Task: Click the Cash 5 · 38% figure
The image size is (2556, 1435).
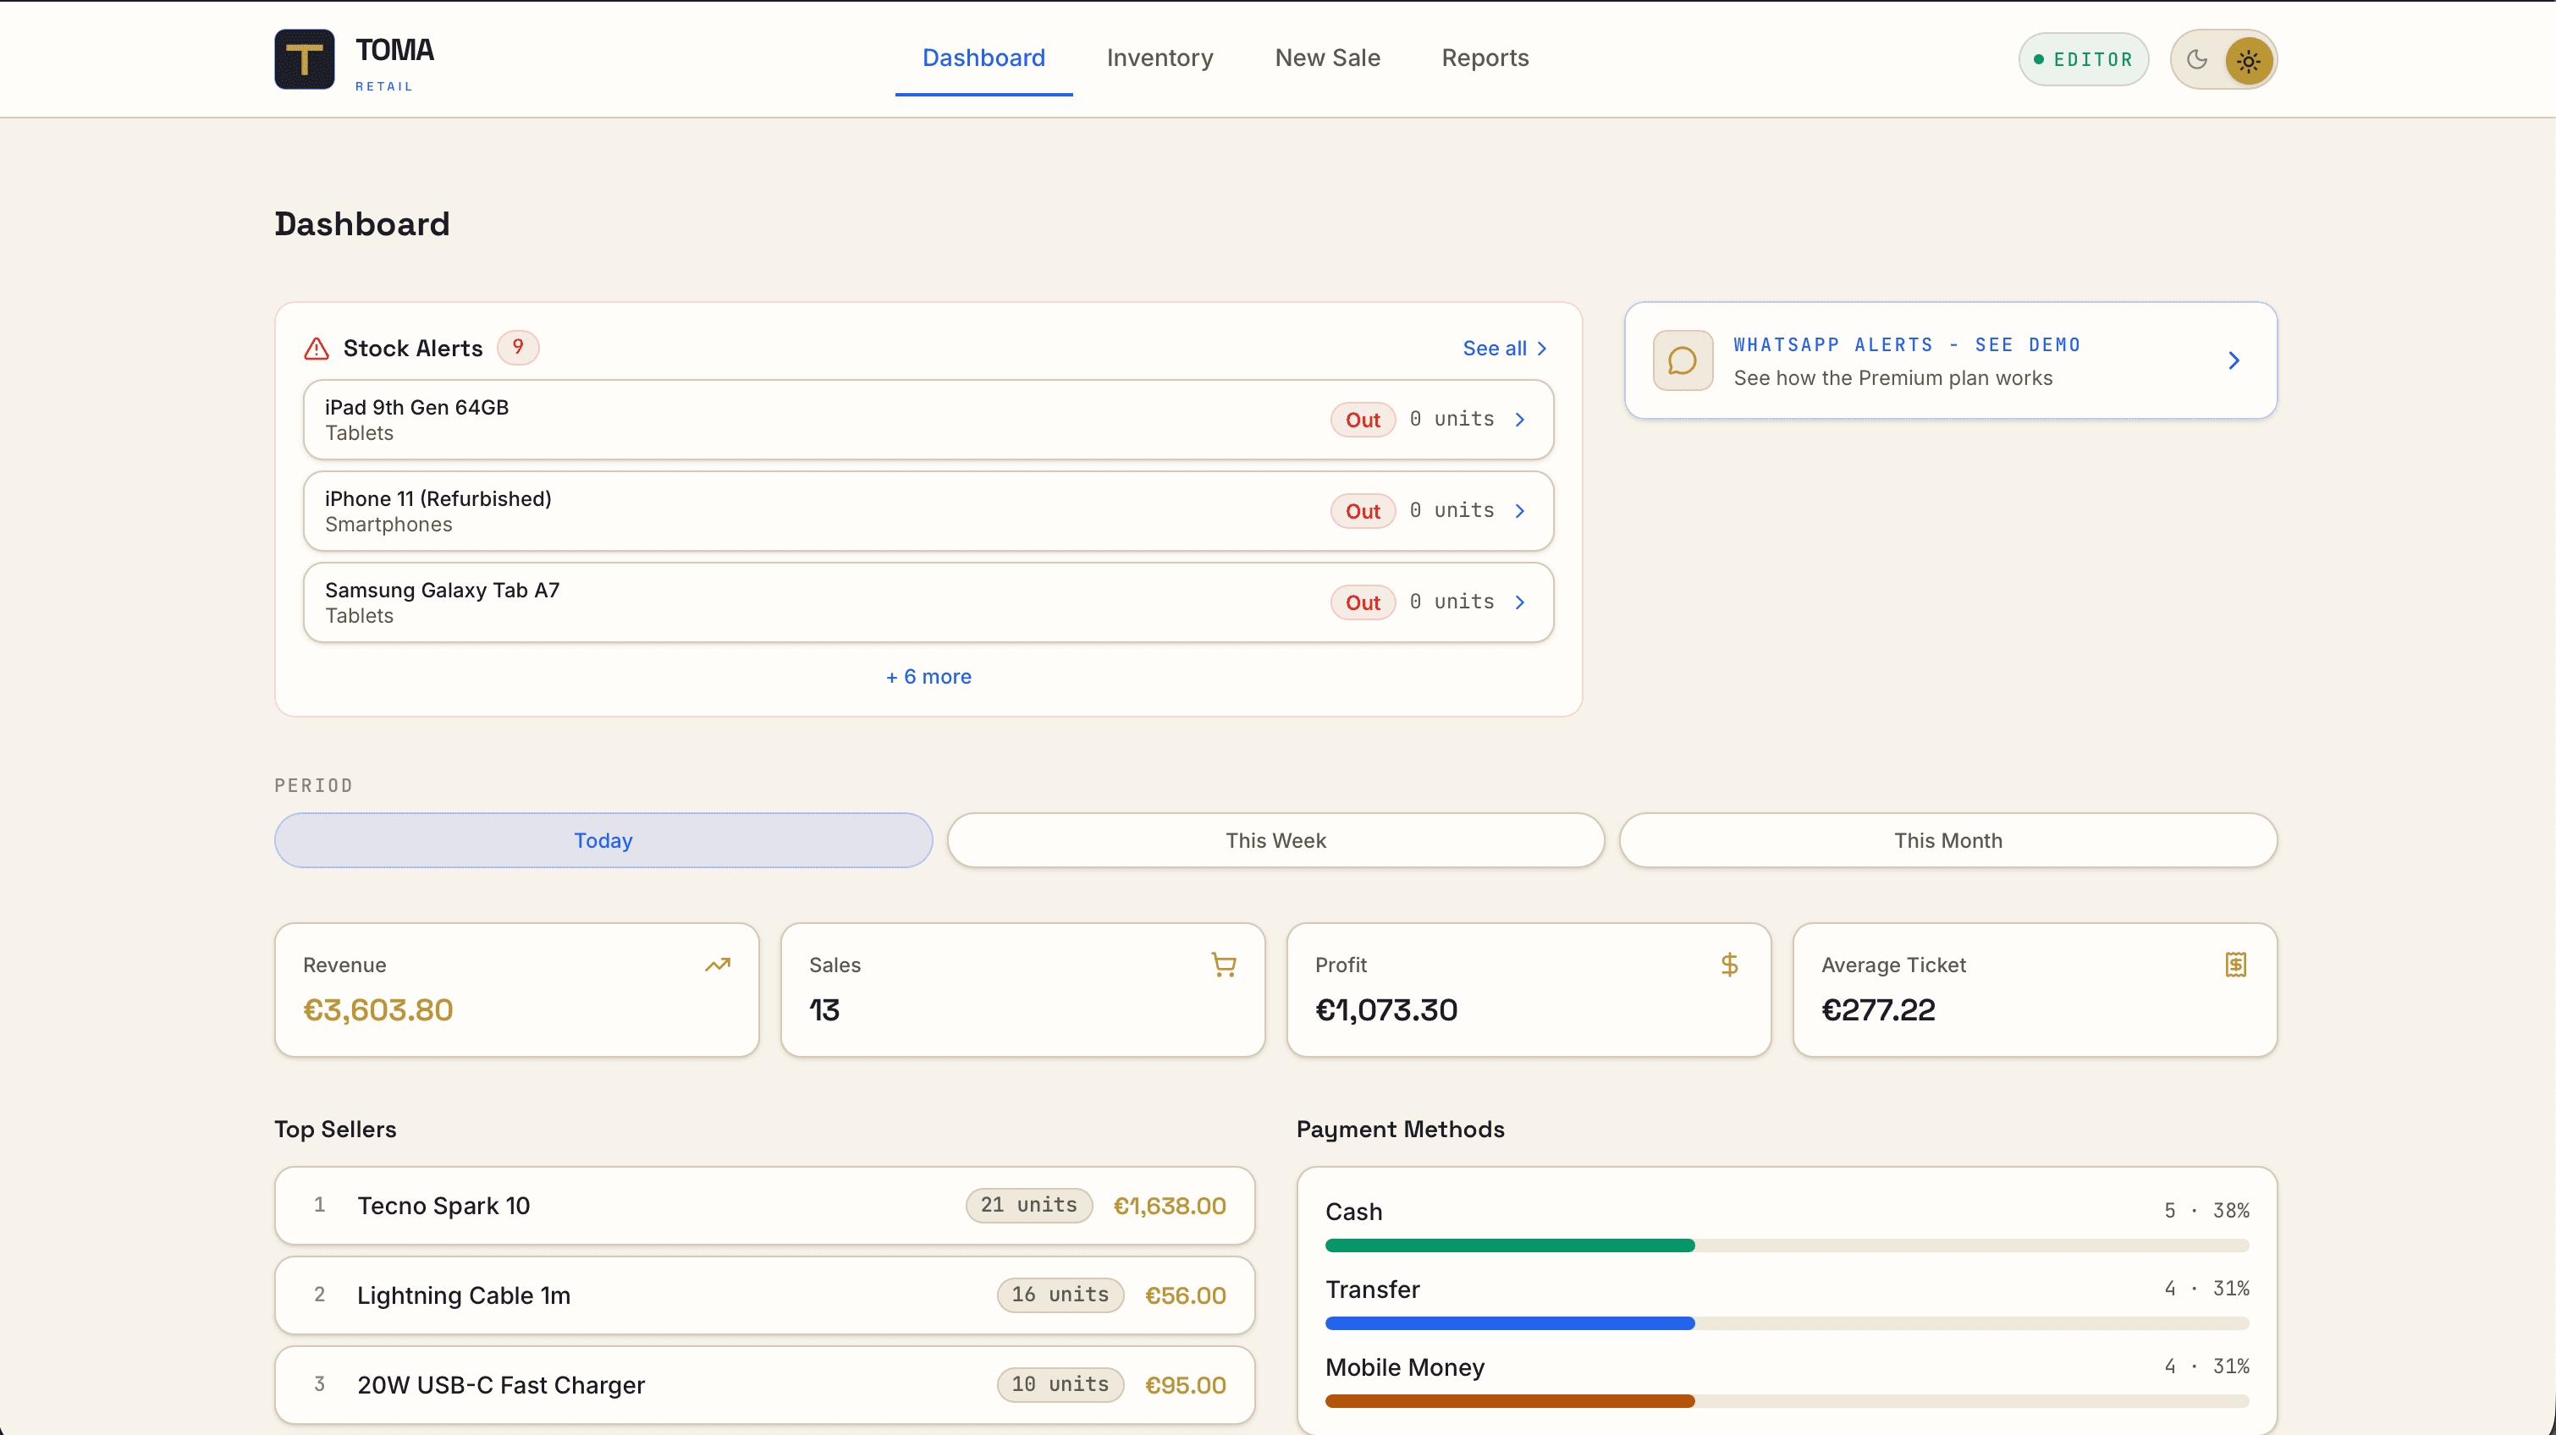Action: coord(2206,1211)
